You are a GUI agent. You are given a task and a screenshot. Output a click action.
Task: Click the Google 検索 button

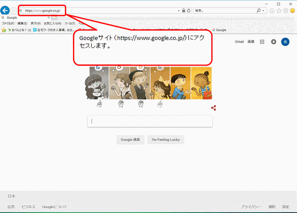[x=130, y=140]
